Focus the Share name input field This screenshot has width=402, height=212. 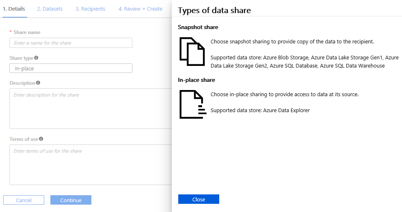pos(71,43)
